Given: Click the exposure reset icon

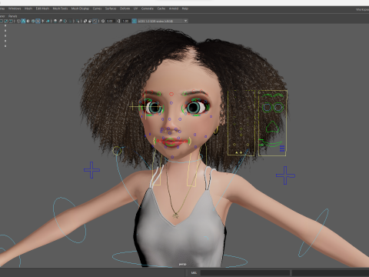Looking at the screenshot, I should coord(103,21).
